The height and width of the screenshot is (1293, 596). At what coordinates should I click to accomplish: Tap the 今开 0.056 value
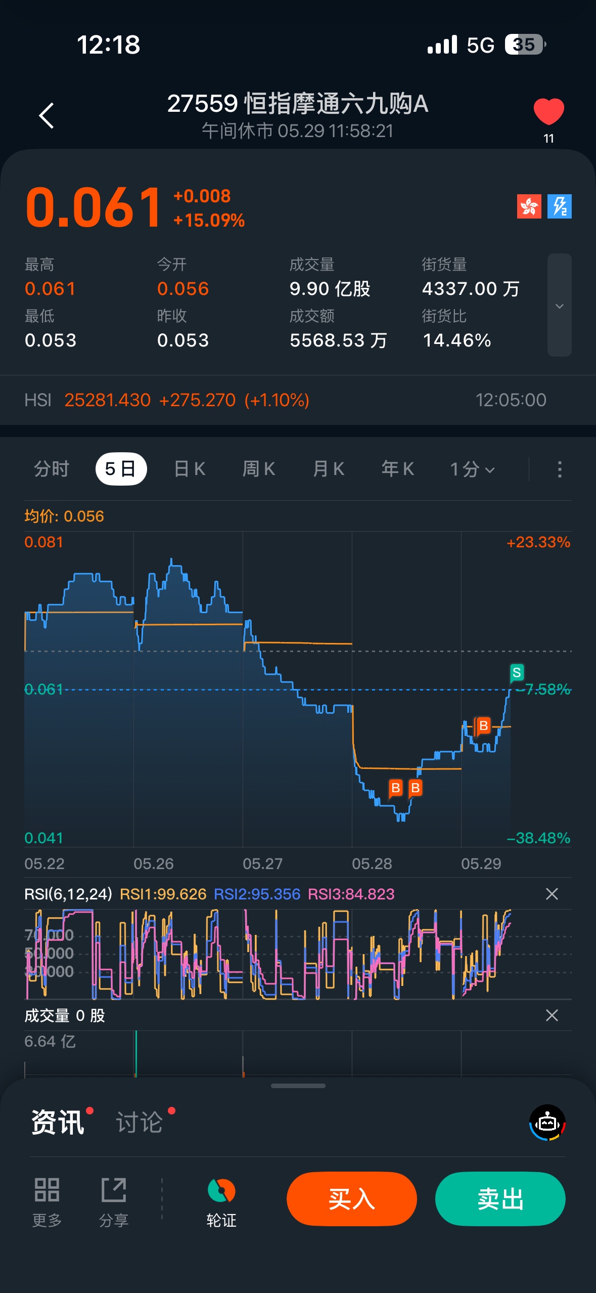coord(183,289)
